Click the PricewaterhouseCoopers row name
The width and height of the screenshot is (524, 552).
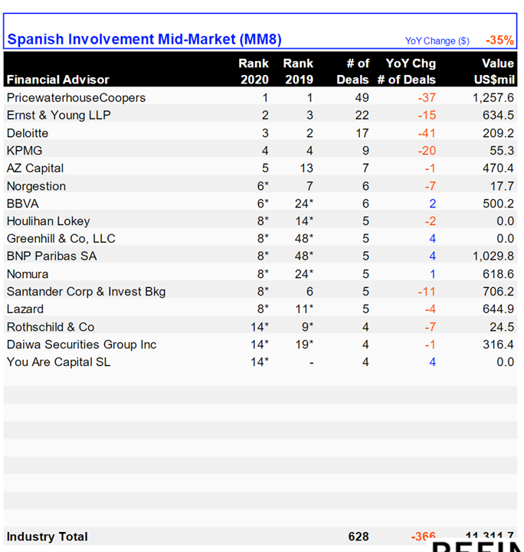pyautogui.click(x=76, y=97)
